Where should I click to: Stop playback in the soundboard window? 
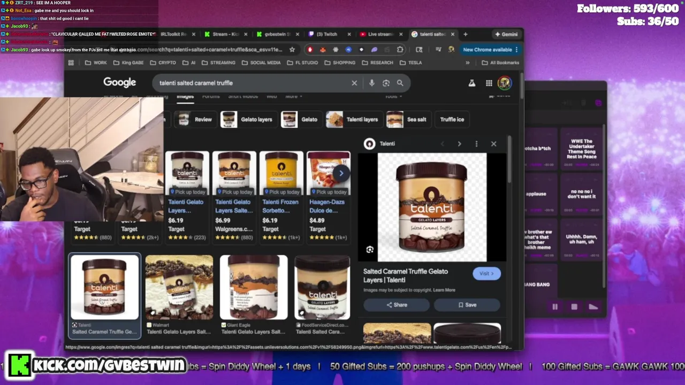(574, 307)
